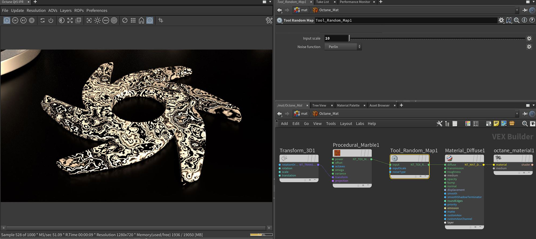536x239 pixels.
Task: Add a sticky note in network editor
Action: point(496,123)
